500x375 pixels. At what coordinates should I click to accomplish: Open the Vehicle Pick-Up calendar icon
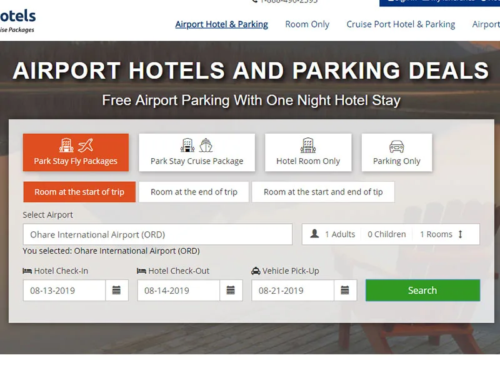[345, 290]
